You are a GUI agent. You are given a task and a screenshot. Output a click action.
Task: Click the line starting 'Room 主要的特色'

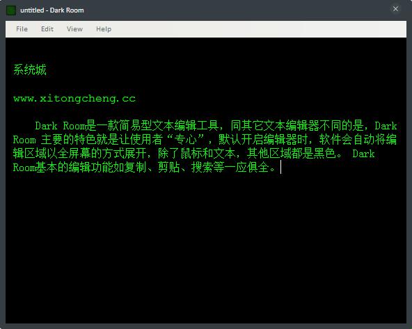coord(205,139)
